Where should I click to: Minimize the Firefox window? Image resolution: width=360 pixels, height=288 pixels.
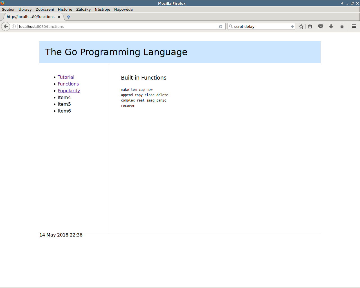(347, 3)
